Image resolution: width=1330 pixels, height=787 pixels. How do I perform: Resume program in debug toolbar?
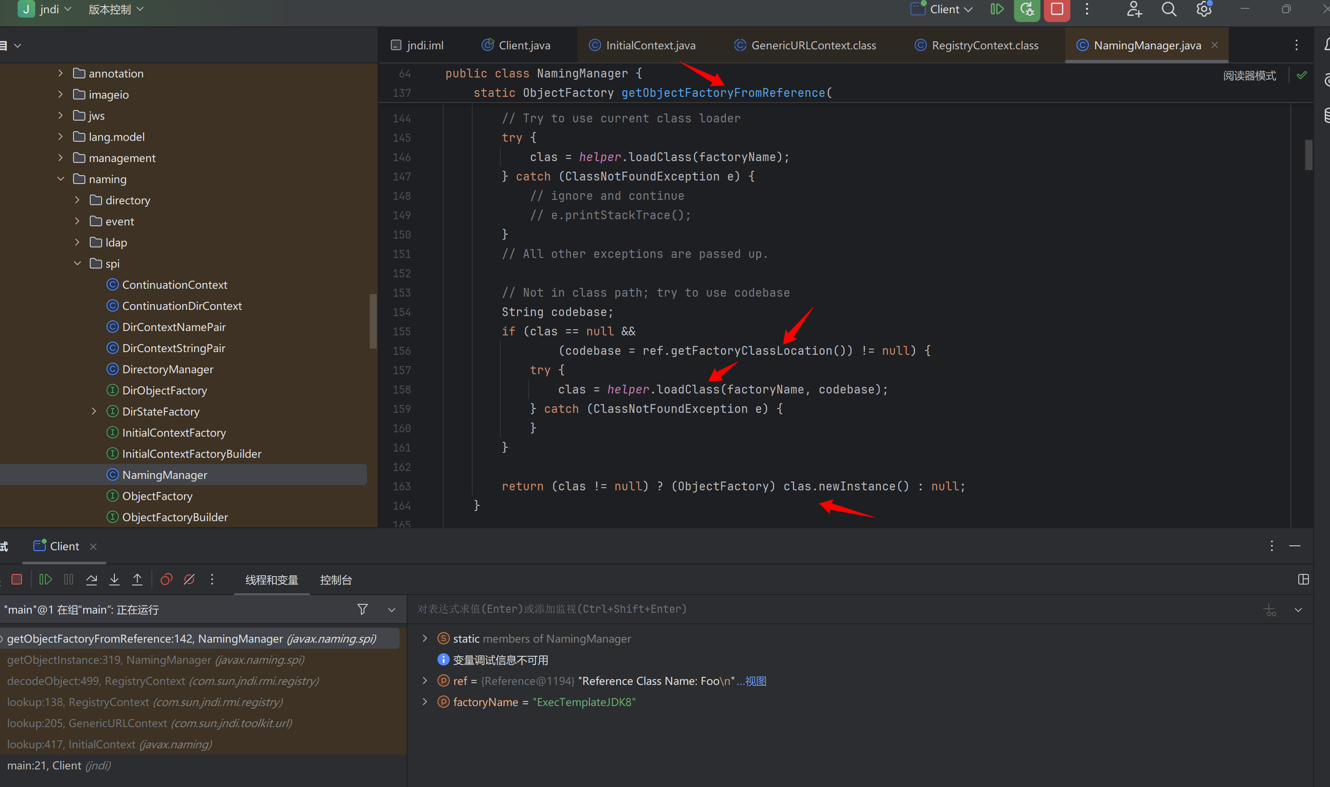coord(46,580)
